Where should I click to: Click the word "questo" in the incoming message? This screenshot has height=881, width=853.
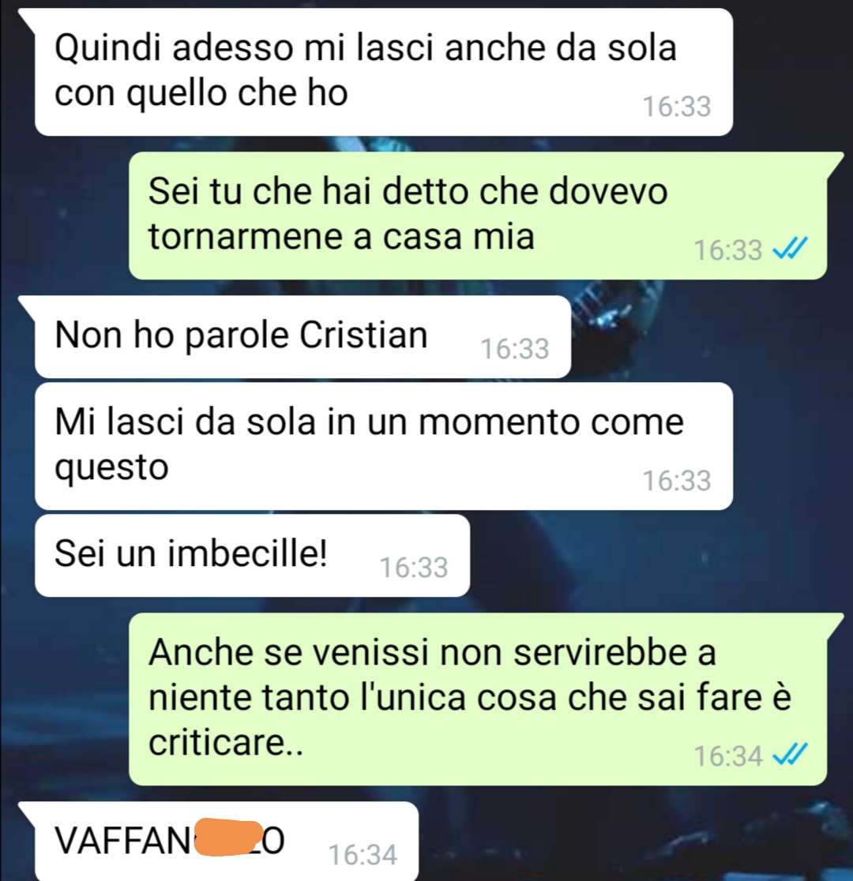coord(111,467)
